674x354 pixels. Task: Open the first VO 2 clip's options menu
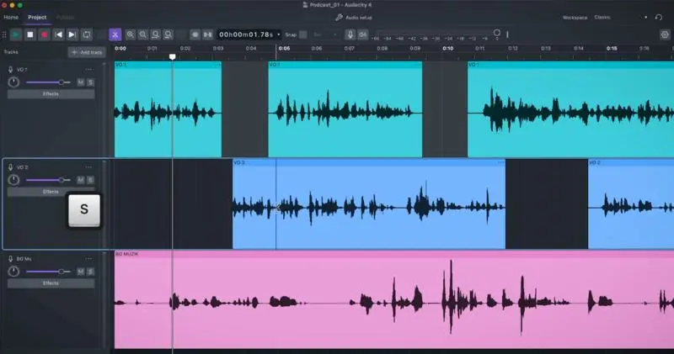tap(500, 162)
